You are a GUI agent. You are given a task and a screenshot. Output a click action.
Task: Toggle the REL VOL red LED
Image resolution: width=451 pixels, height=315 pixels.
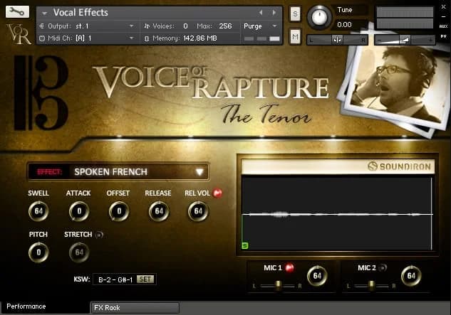point(217,193)
